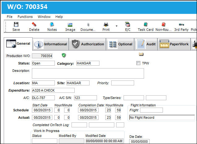Click the Die Date field
The image size is (197, 144).
139,142
